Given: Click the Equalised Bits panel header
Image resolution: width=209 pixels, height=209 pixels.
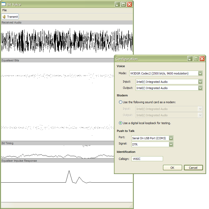Looking at the screenshot, I should point(57,60).
